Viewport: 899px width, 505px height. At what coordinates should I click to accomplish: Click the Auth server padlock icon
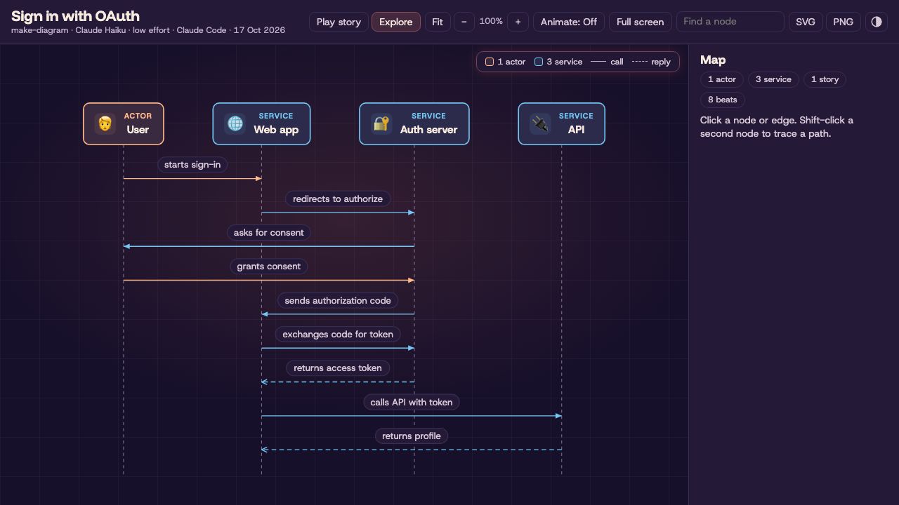coord(381,124)
